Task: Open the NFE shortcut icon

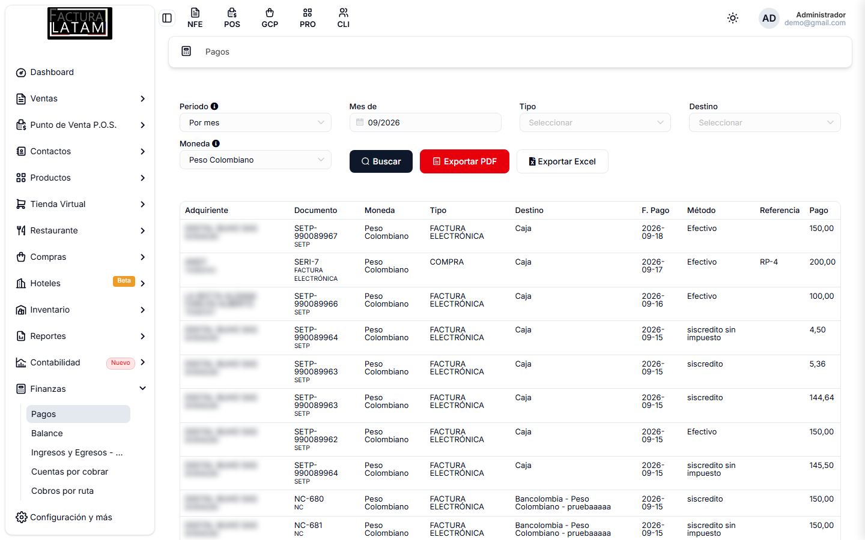Action: pyautogui.click(x=195, y=18)
